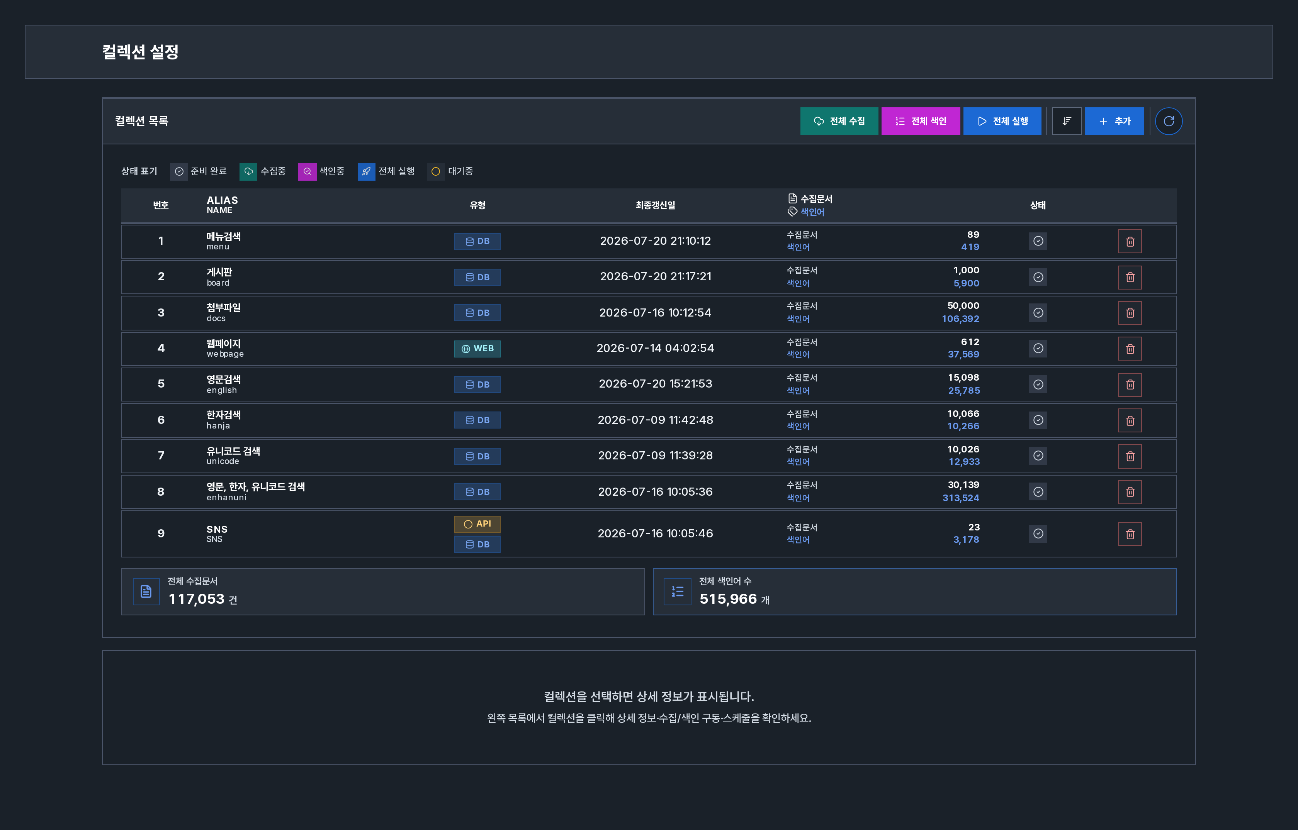This screenshot has height=830, width=1298.
Task: Delete the enhanuni collection
Action: coord(1130,491)
